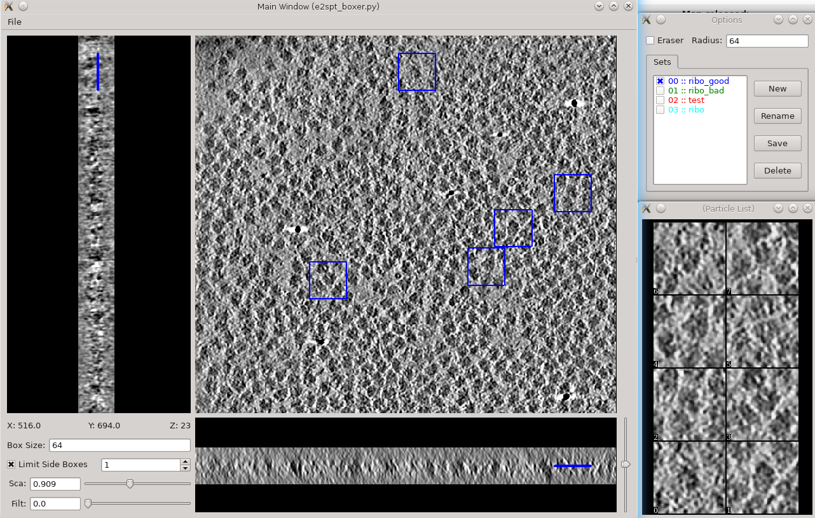Viewport: 815px width, 518px height.
Task: Uncheck the Limit Side Boxes checkbox
Action: tap(11, 465)
